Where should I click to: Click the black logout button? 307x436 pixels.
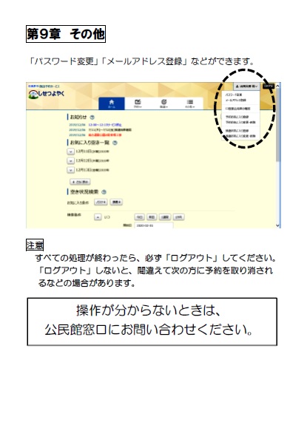pyautogui.click(x=269, y=86)
